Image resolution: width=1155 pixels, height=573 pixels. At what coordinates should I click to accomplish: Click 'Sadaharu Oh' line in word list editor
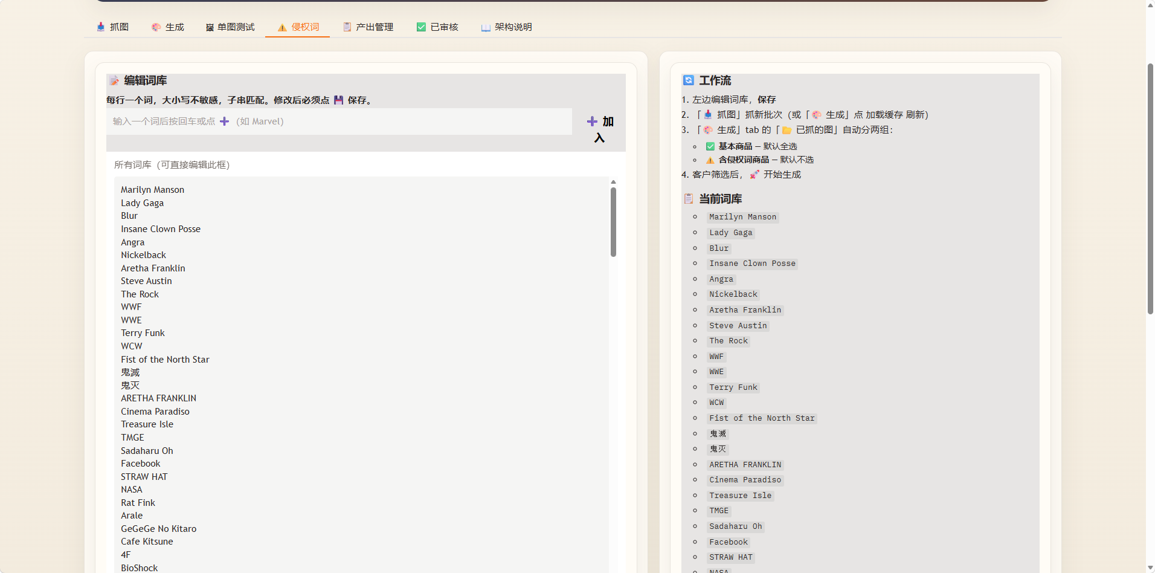coord(147,451)
